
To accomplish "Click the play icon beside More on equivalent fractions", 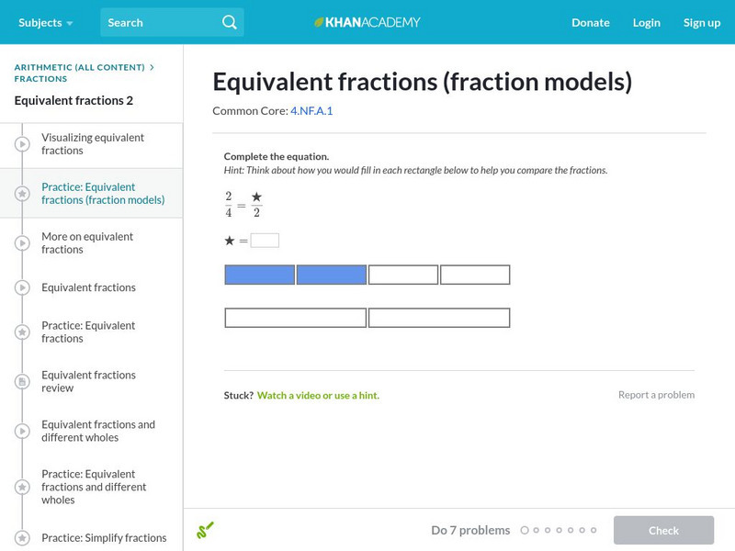I will tap(22, 243).
